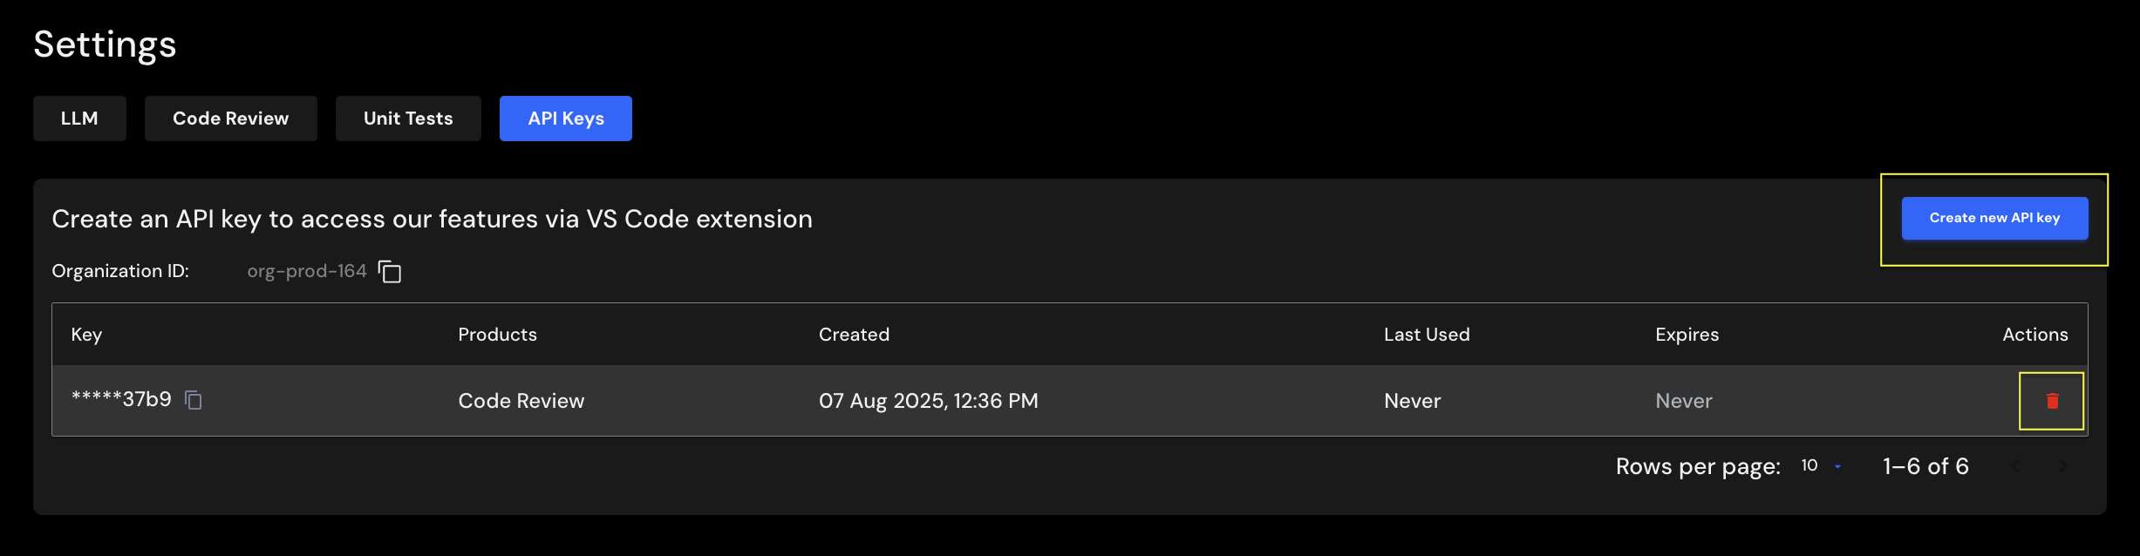Click the org-prod-164 organization ID text
The height and width of the screenshot is (556, 2140).
click(x=306, y=271)
